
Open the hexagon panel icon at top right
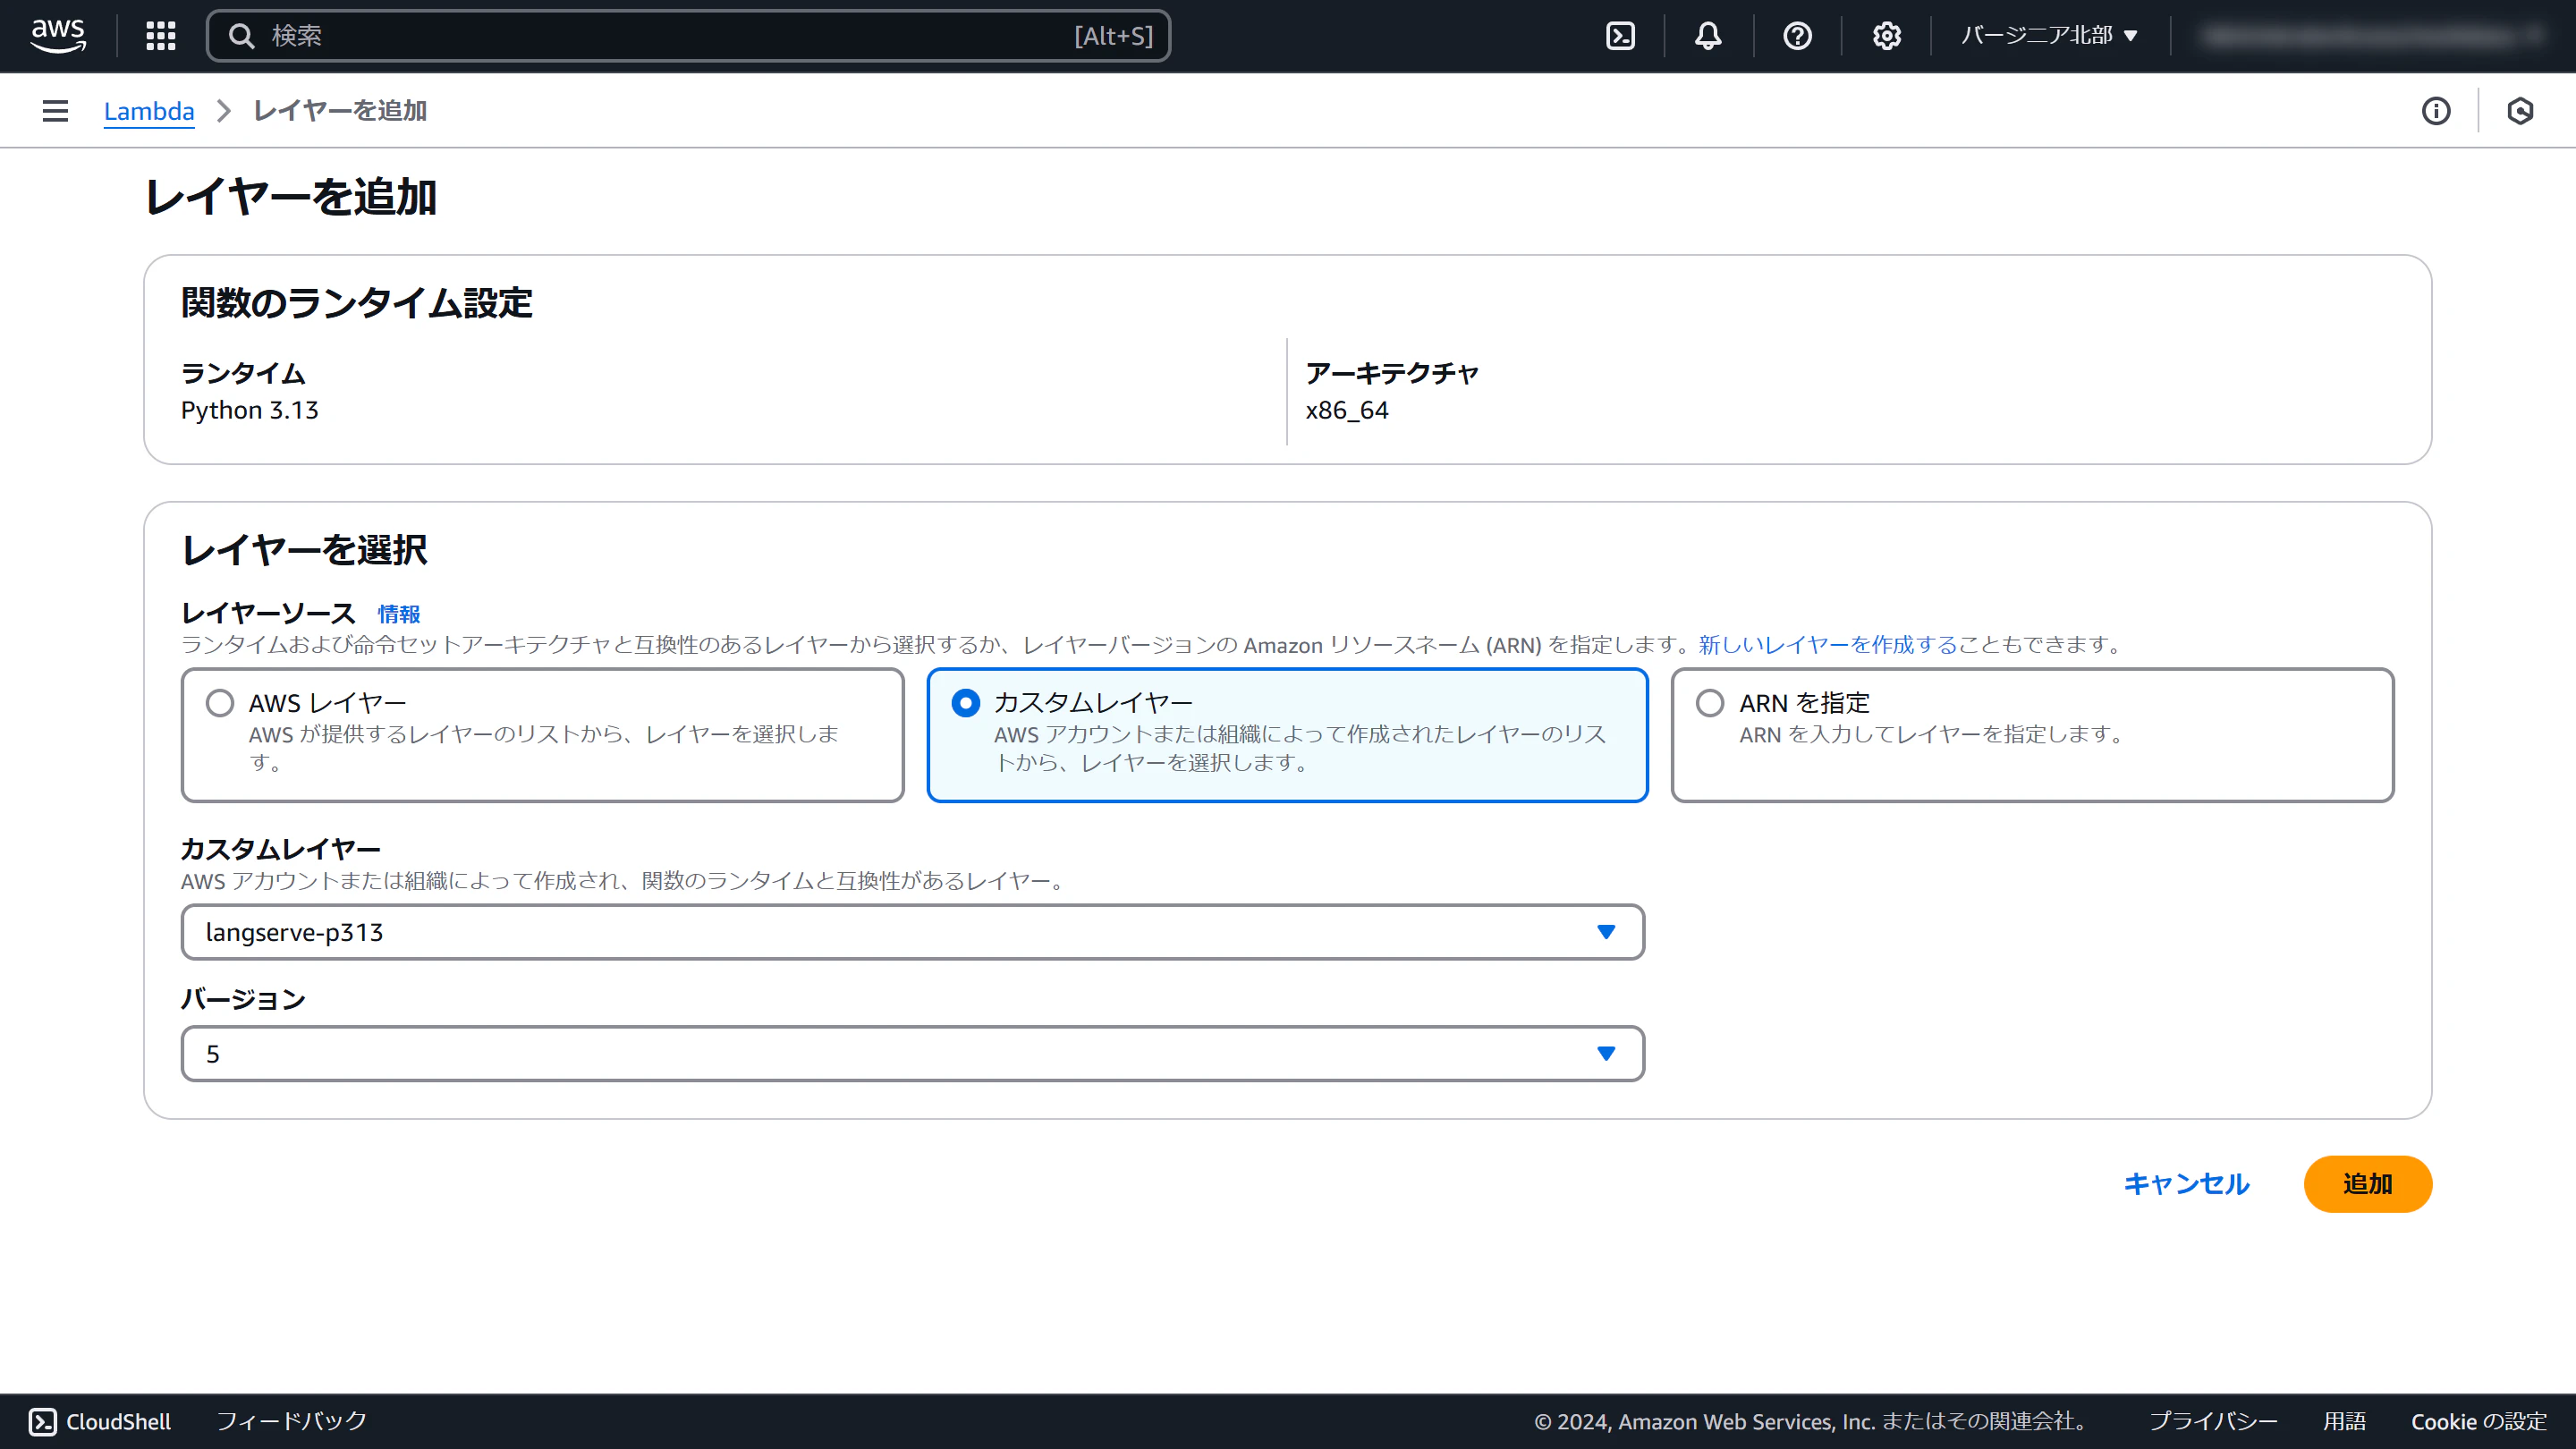pyautogui.click(x=2520, y=111)
